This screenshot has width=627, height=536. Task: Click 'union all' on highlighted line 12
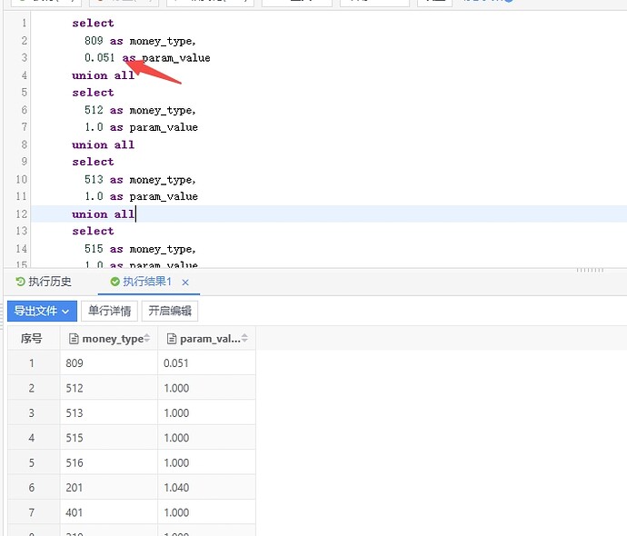pyautogui.click(x=104, y=213)
